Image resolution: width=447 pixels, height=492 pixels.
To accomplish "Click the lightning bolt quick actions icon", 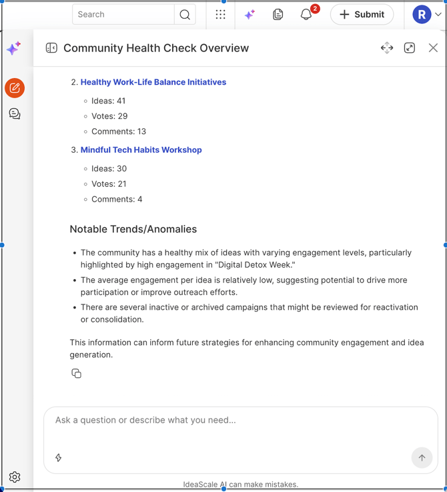I will point(59,458).
